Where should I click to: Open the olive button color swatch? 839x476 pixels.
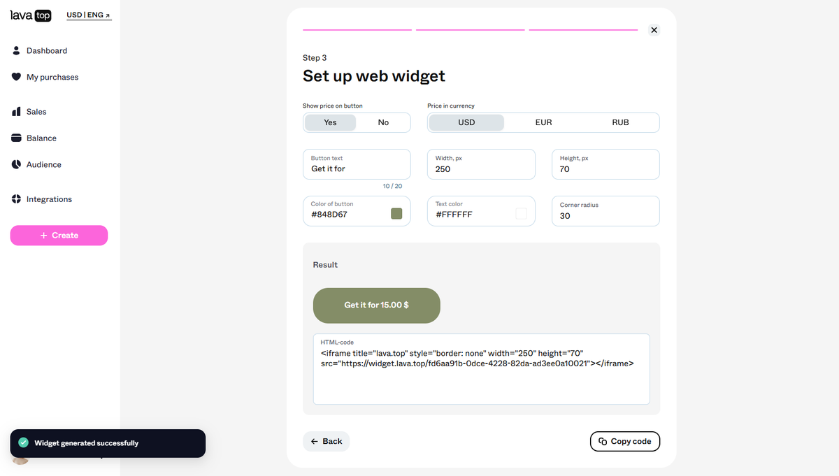(x=396, y=214)
